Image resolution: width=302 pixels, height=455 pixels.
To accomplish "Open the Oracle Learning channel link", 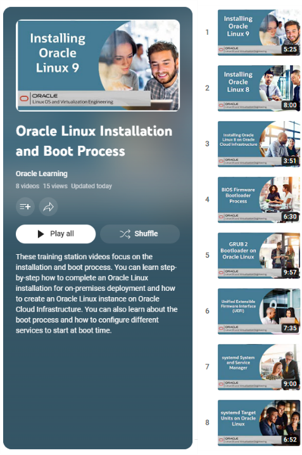I will click(x=41, y=174).
